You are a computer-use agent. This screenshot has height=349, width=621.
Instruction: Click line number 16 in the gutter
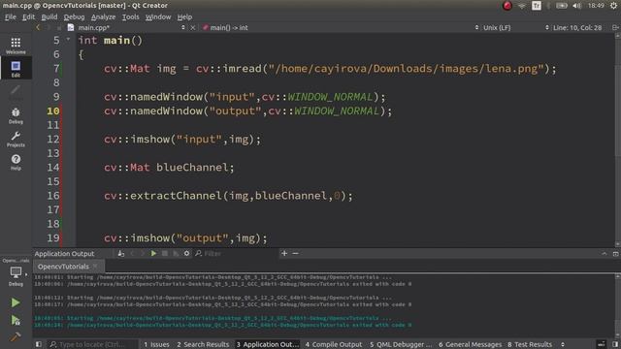click(x=53, y=196)
